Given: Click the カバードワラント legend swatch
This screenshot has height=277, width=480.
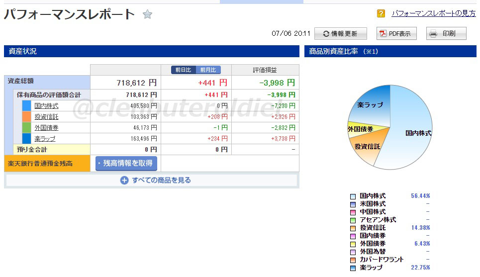Looking at the screenshot, I should point(353,260).
